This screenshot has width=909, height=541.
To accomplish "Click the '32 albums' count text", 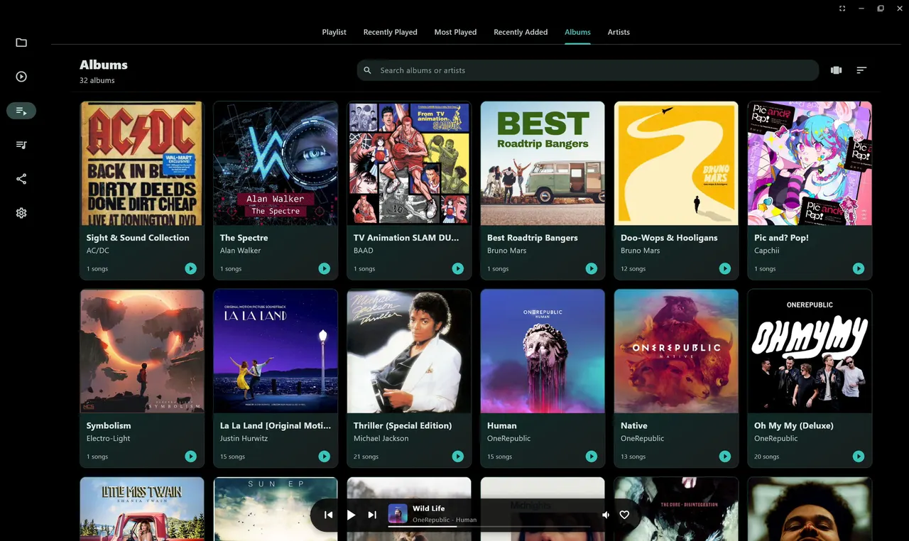I will [x=97, y=80].
